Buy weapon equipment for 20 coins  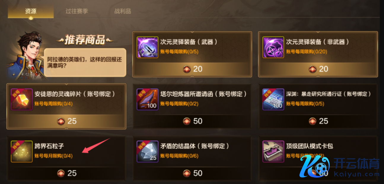tap(192, 69)
